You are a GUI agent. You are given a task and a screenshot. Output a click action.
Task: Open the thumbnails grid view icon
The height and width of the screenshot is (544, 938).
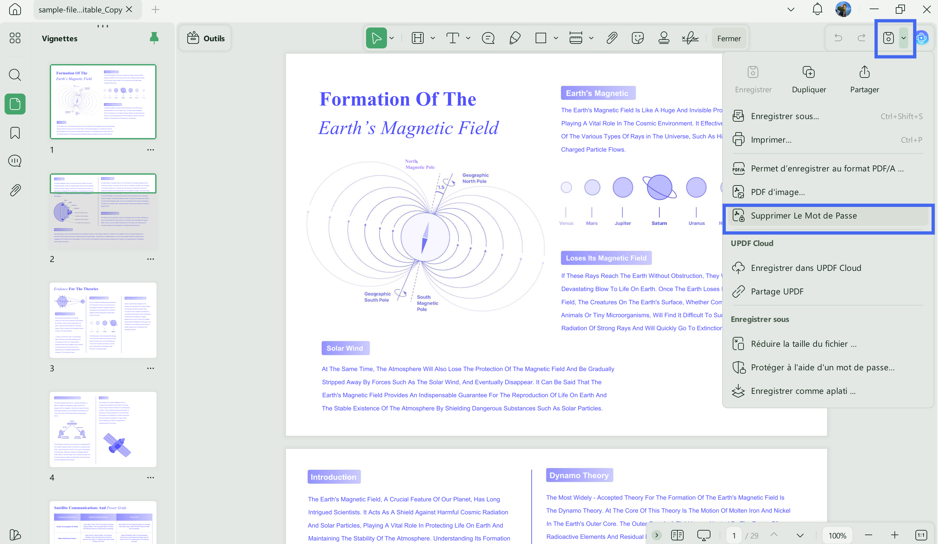click(x=15, y=38)
